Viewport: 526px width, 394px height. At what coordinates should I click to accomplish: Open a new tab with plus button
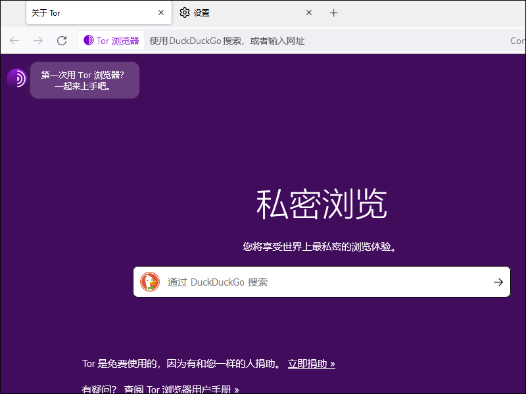(x=333, y=12)
